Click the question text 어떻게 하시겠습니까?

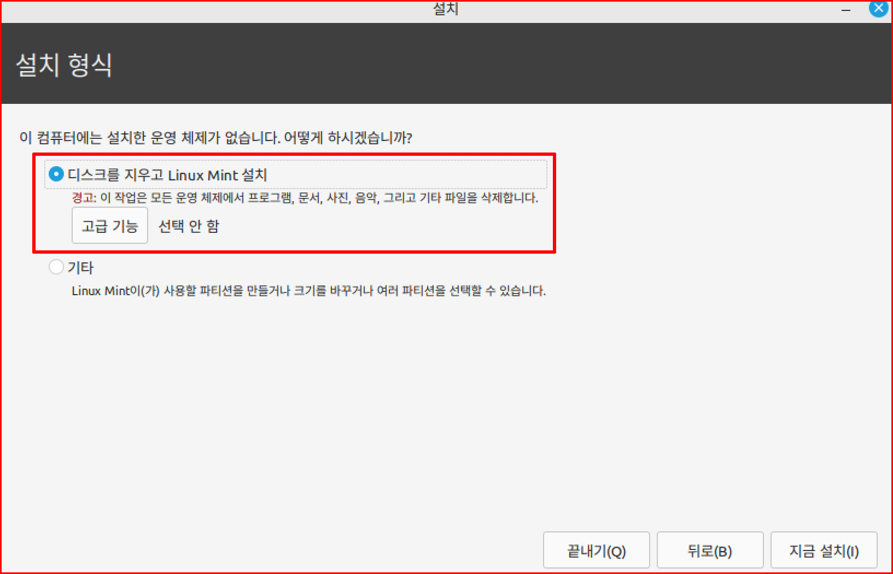[348, 137]
